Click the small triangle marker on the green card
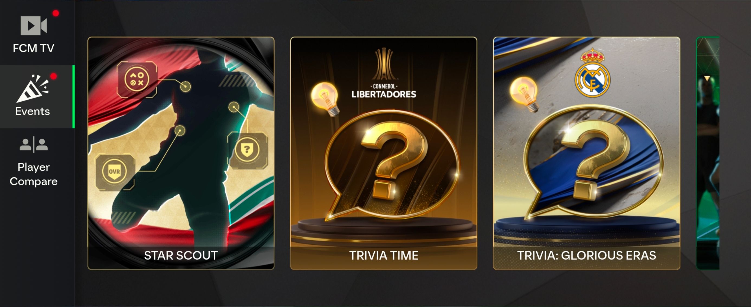751x307 pixels. click(707, 78)
